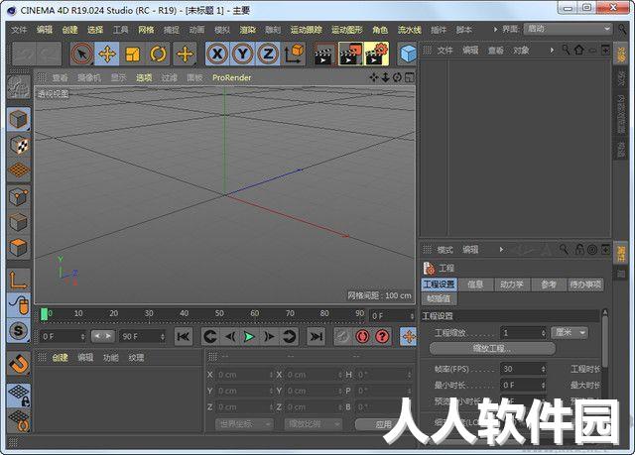The height and width of the screenshot is (455, 635).
Task: Switch to the 信息 tab
Action: click(x=475, y=284)
